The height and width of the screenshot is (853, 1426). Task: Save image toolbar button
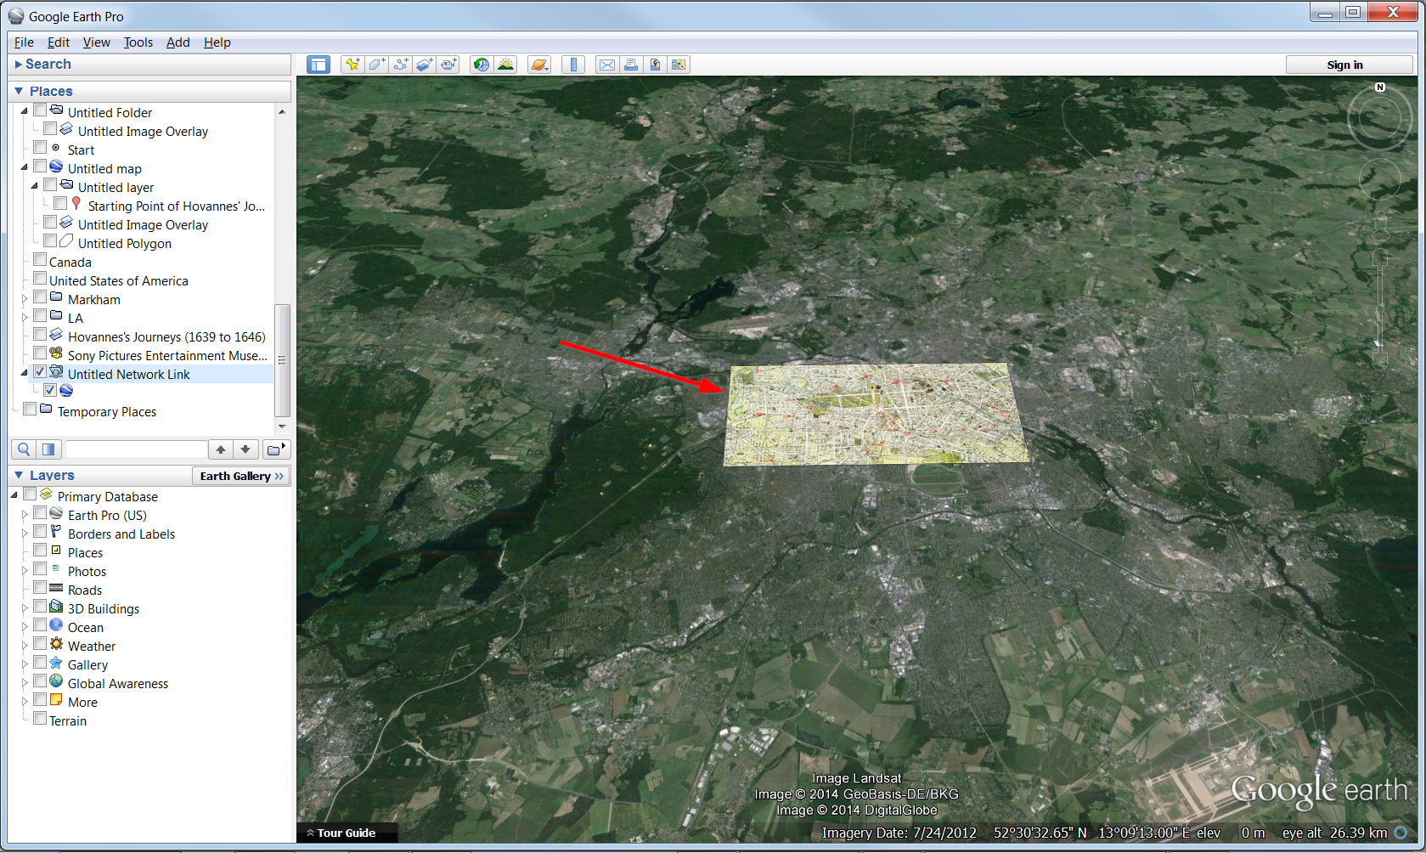pyautogui.click(x=655, y=65)
